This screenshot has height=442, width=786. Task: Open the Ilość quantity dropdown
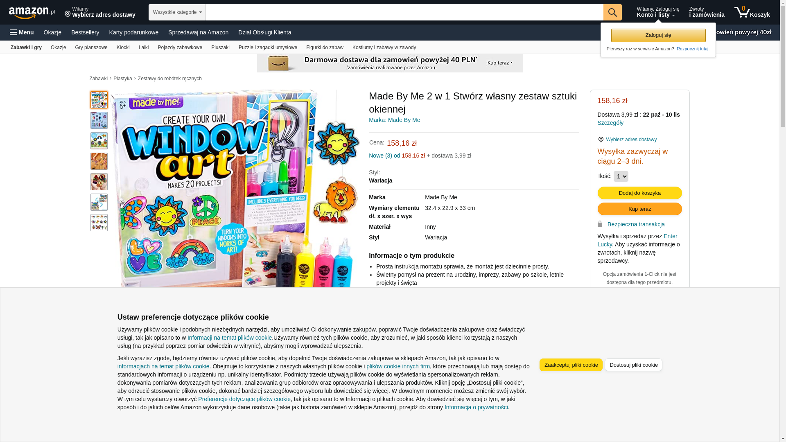621,176
